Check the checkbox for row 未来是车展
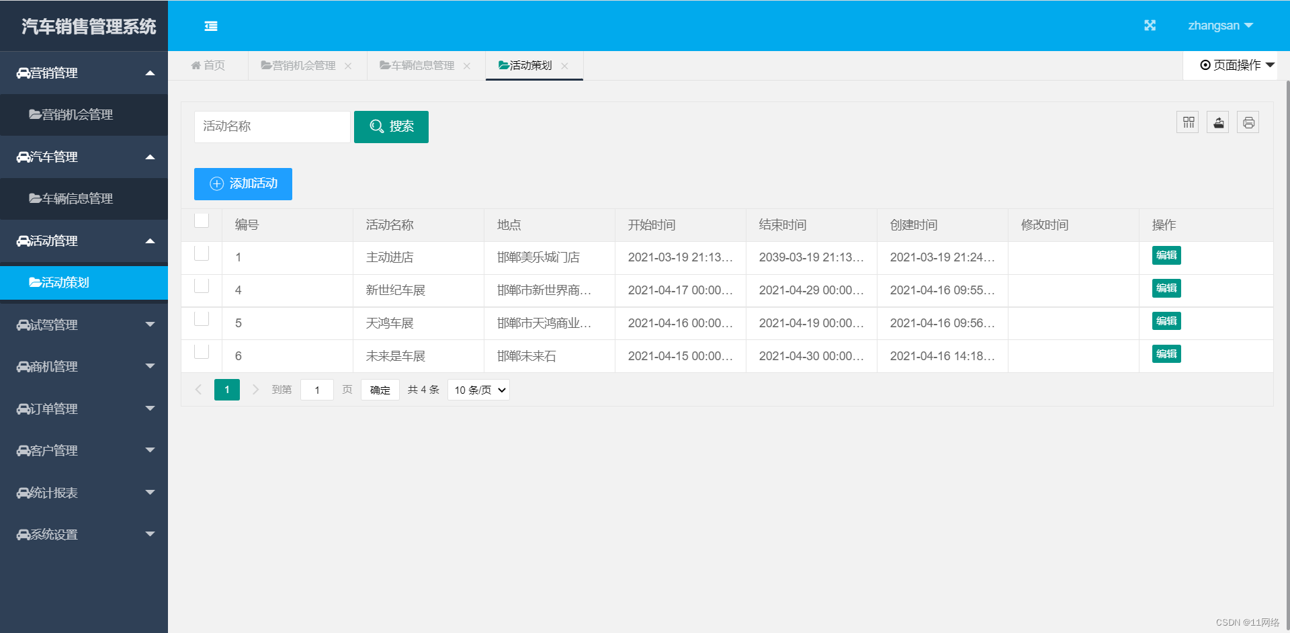1290x633 pixels. click(202, 351)
